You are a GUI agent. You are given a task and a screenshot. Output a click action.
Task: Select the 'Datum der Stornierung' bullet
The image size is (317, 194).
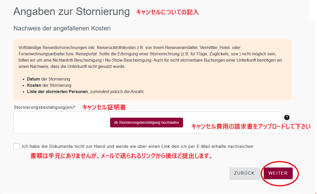pyautogui.click(x=49, y=79)
